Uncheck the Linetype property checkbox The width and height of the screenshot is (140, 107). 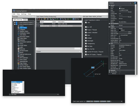click(x=86, y=38)
